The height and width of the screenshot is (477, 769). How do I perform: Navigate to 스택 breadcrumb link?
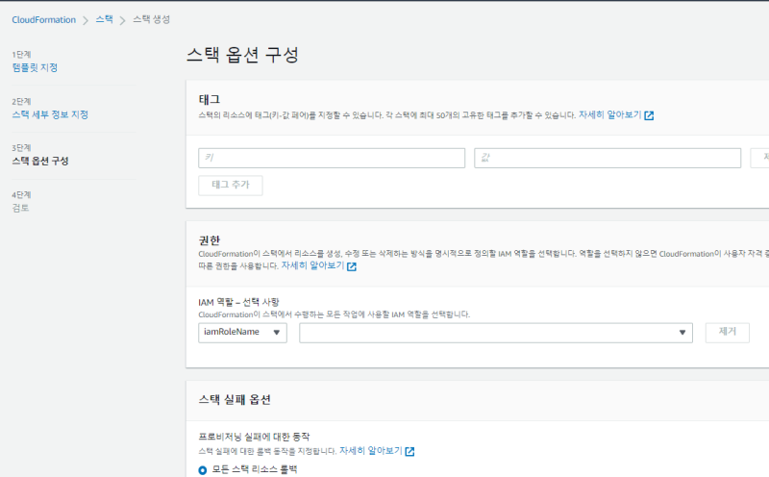click(x=104, y=20)
